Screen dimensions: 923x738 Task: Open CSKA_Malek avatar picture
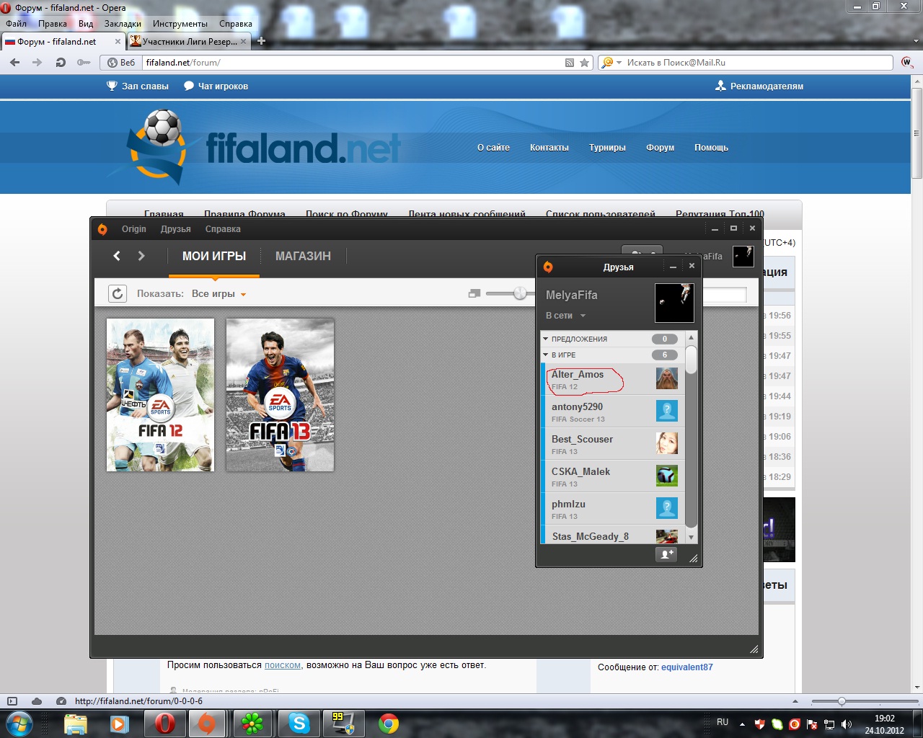click(667, 476)
